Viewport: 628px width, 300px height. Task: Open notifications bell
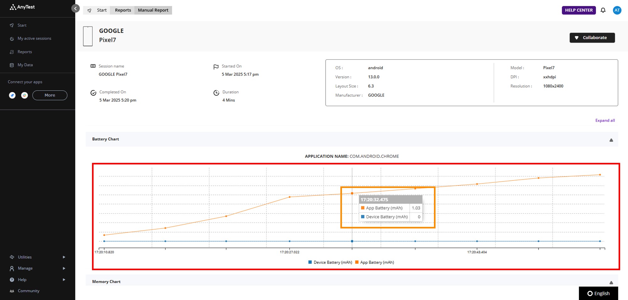pos(603,10)
